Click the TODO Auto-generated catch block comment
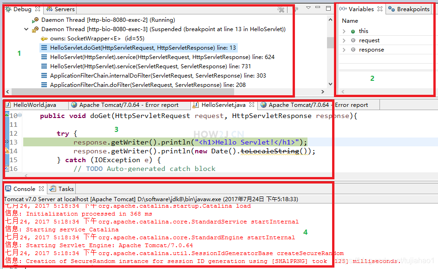This screenshot has height=269, width=438. click(x=144, y=169)
